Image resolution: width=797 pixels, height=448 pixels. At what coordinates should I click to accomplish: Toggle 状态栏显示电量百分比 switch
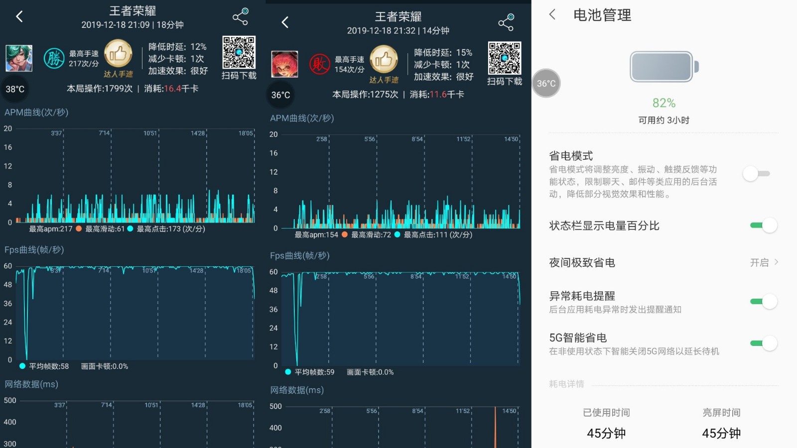(x=764, y=225)
